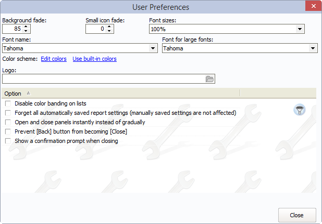Increase Small icon fade value
The height and width of the screenshot is (224, 322).
click(109, 27)
